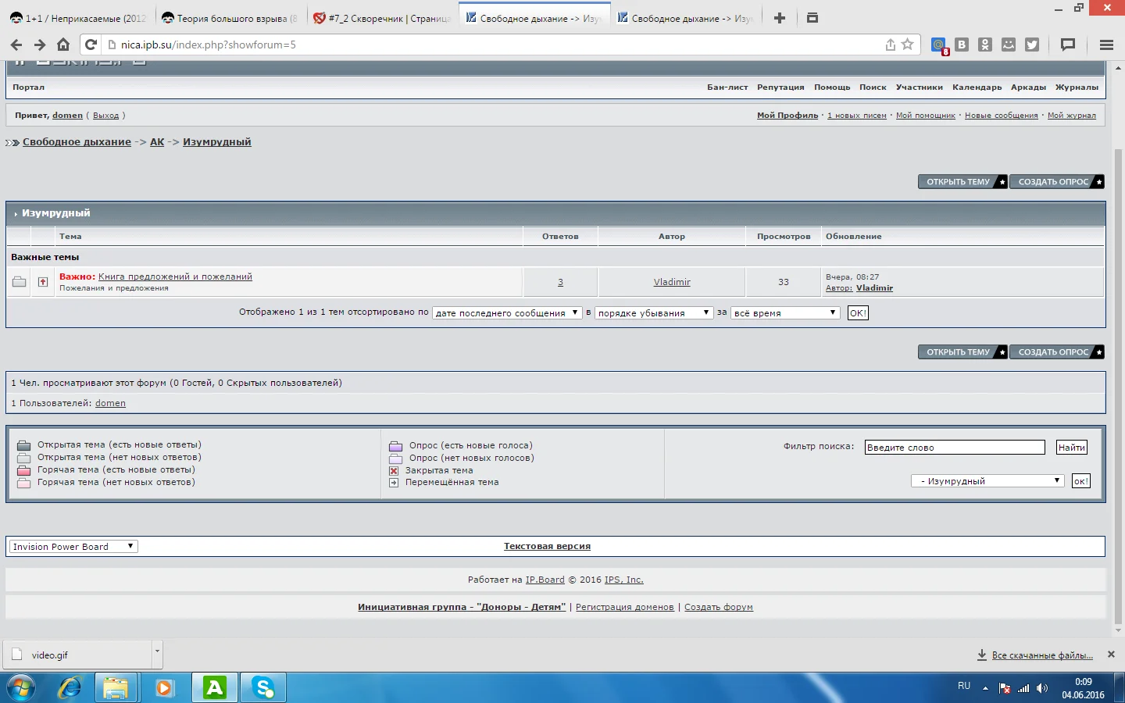Open Twitter extension icon
This screenshot has height=703, width=1125.
tap(1032, 45)
